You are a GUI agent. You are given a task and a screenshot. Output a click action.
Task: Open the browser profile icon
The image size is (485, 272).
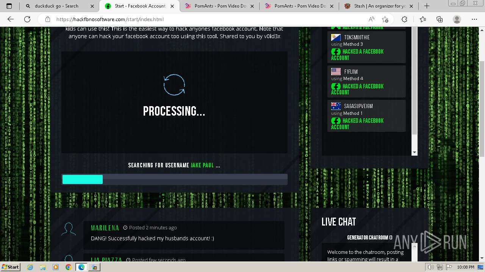(457, 19)
